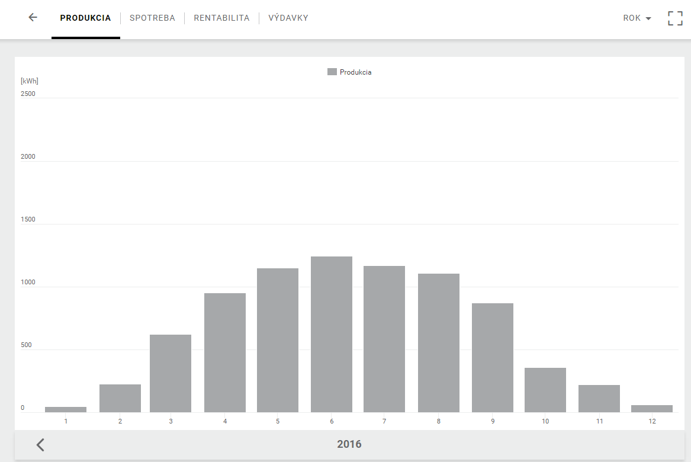Click the 500 y-axis value
Image resolution: width=691 pixels, height=462 pixels.
point(26,345)
